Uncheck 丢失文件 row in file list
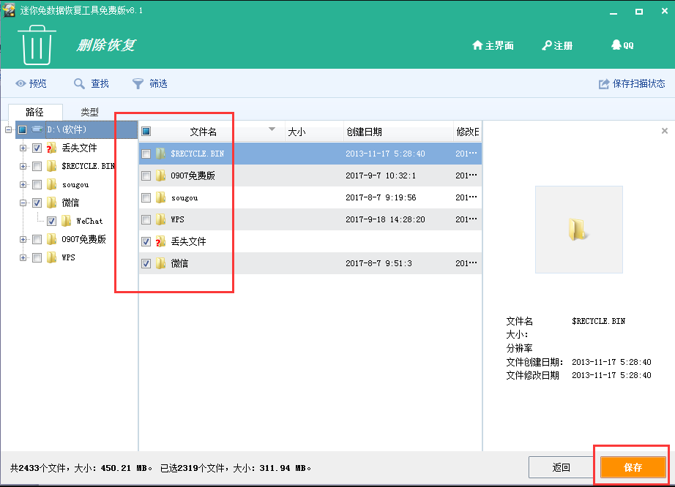675x487 pixels. pyautogui.click(x=146, y=241)
